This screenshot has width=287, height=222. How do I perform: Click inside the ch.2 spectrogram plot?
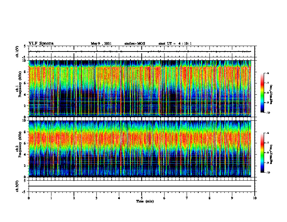click(140, 149)
